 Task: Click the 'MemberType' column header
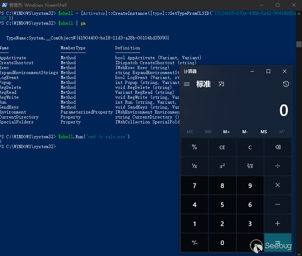pyautogui.click(x=73, y=48)
